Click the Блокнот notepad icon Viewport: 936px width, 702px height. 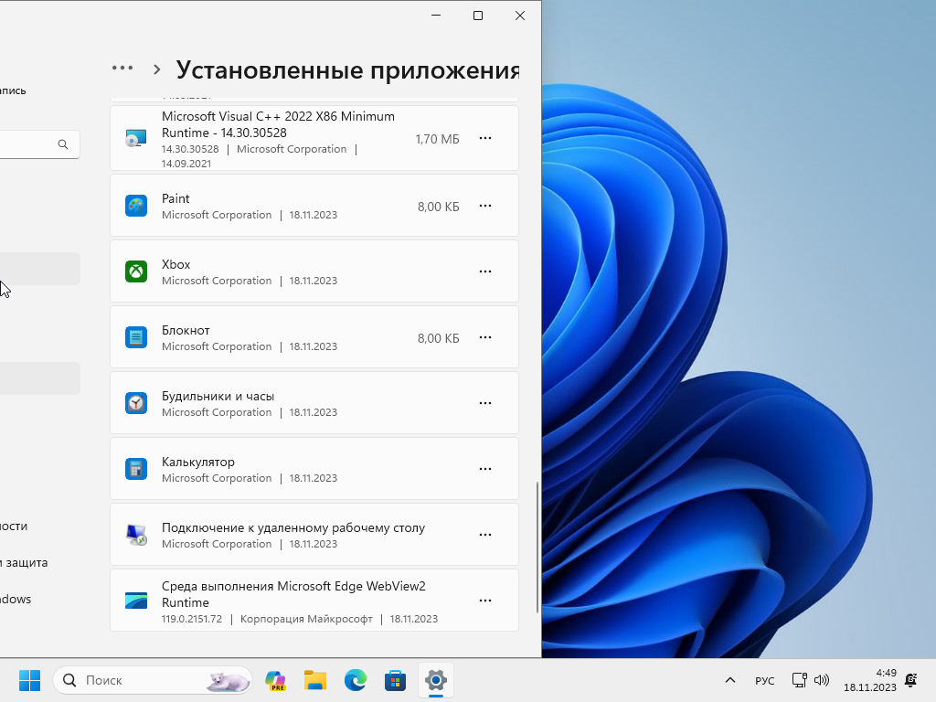tap(136, 337)
